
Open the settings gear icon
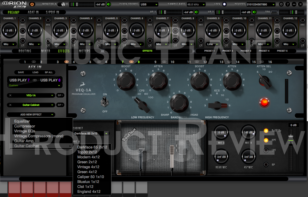pyautogui.click(x=281, y=4)
